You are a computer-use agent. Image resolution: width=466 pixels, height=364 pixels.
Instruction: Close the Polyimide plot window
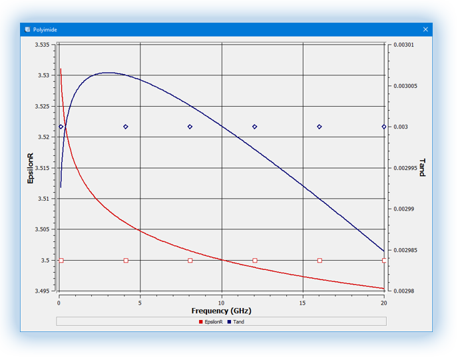[x=425, y=30]
